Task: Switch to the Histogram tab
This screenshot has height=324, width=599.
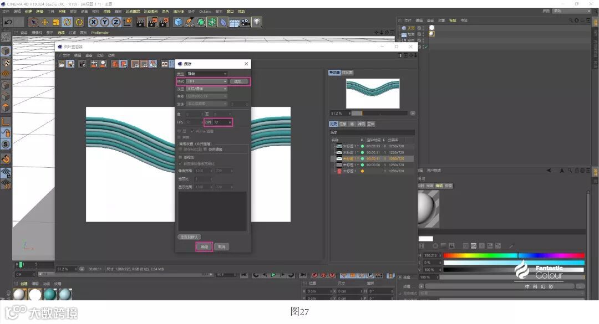Action: pos(347,73)
